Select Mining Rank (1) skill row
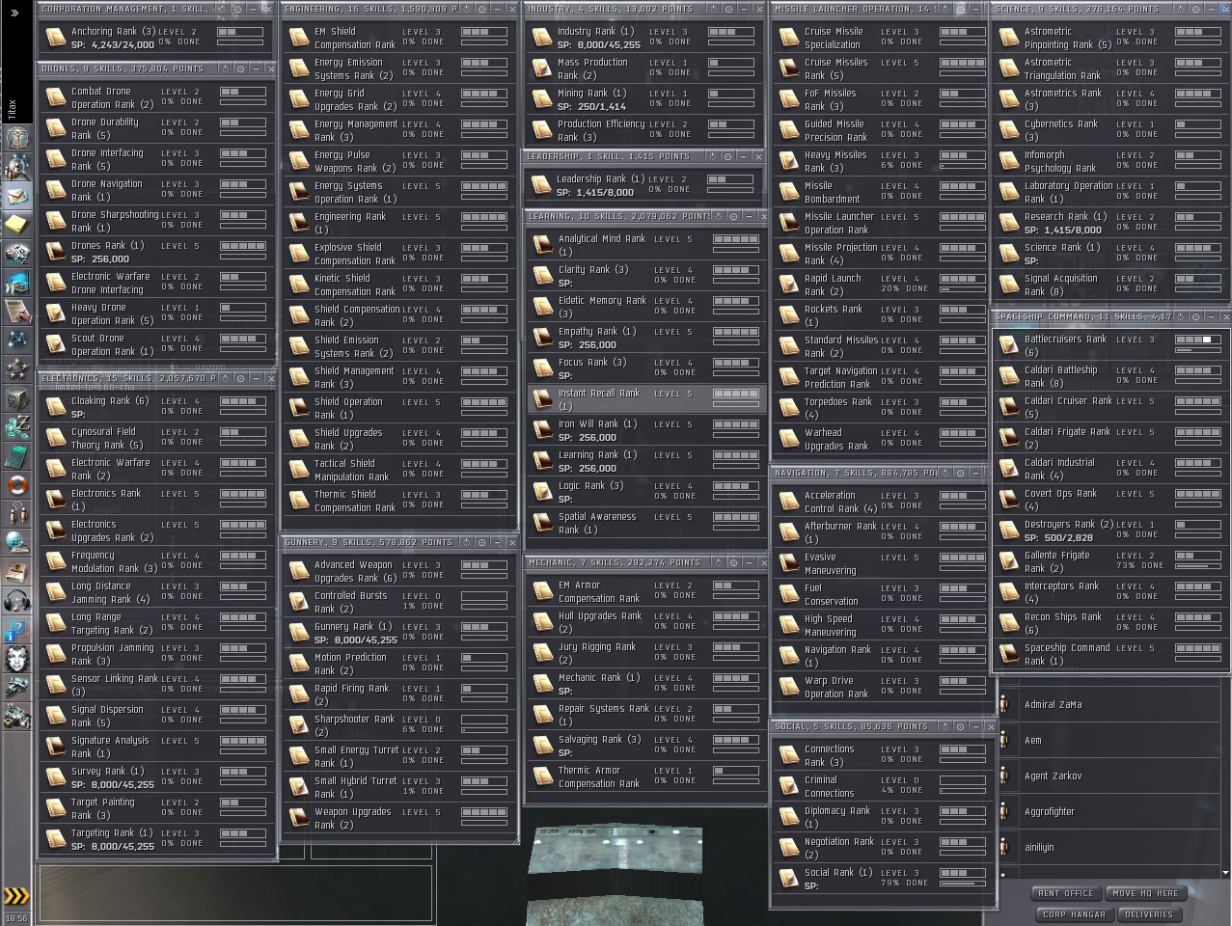Image resolution: width=1232 pixels, height=926 pixels. (x=644, y=99)
